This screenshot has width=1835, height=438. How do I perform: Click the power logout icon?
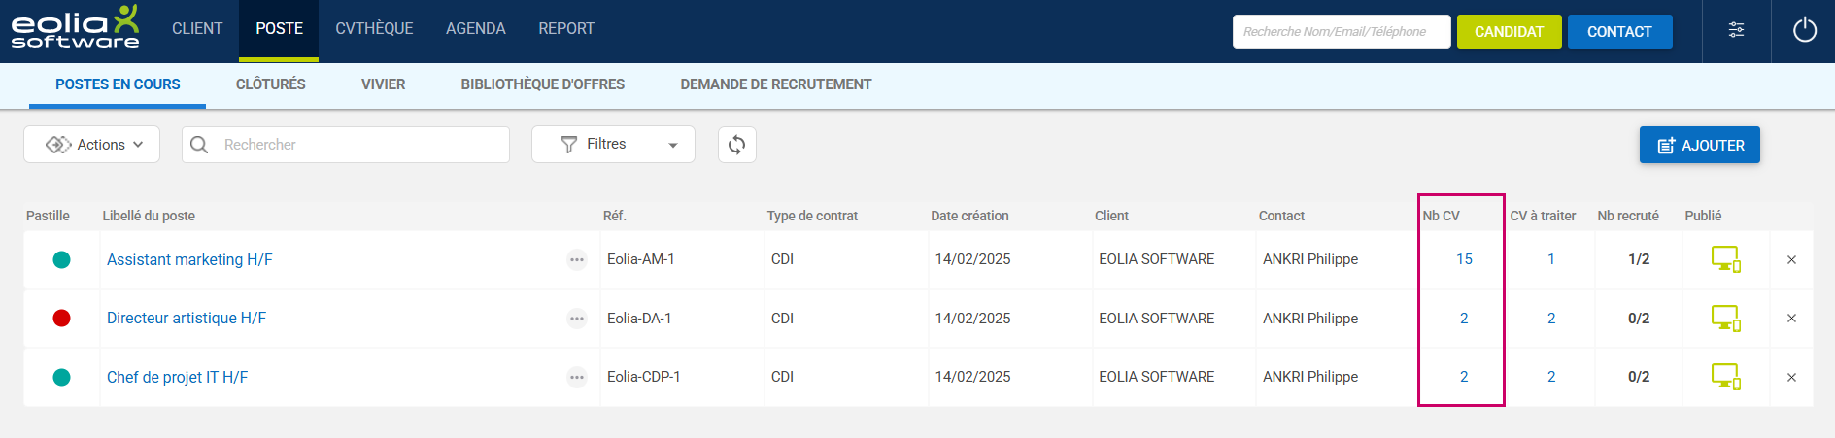click(1804, 30)
